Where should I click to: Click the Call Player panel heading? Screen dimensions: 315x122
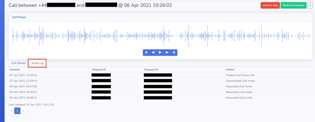point(19,17)
